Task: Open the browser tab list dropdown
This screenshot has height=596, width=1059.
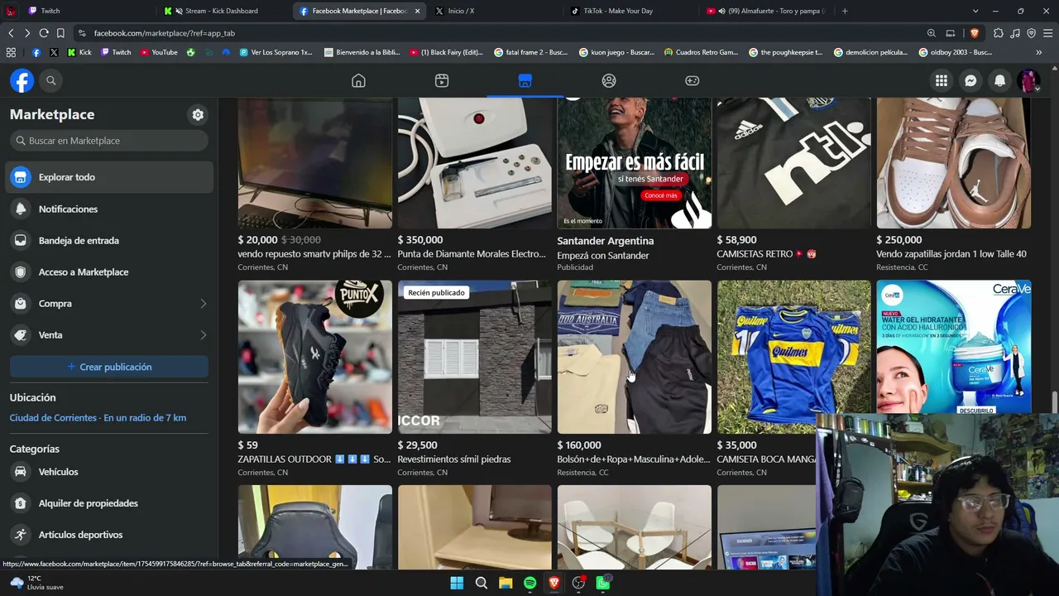Action: point(975,11)
